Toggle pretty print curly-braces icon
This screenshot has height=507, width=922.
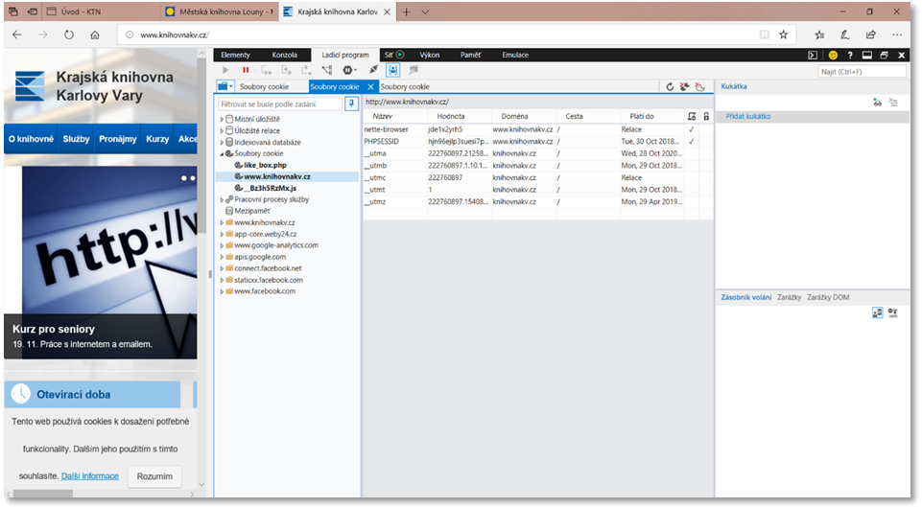392,70
